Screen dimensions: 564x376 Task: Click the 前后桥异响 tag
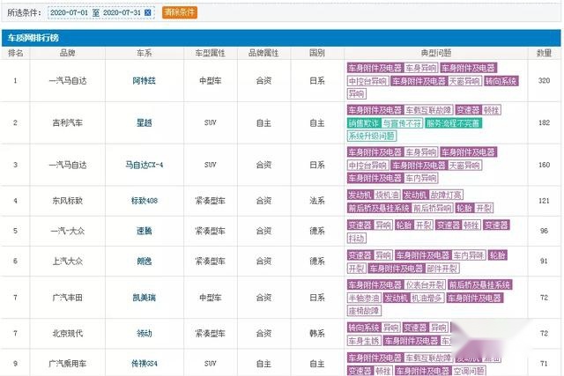coord(432,208)
